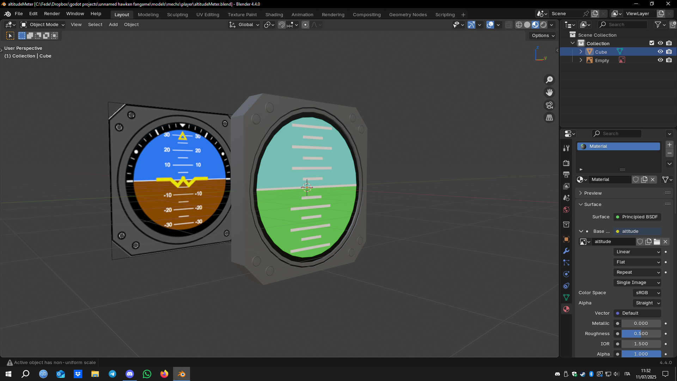
Task: Click Default vector input button
Action: 638,313
